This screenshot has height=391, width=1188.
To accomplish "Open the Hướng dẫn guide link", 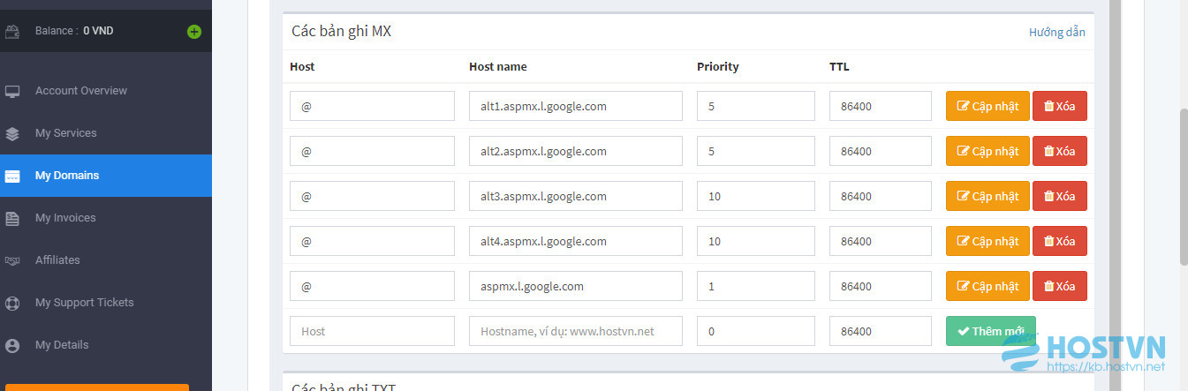I will [1057, 32].
